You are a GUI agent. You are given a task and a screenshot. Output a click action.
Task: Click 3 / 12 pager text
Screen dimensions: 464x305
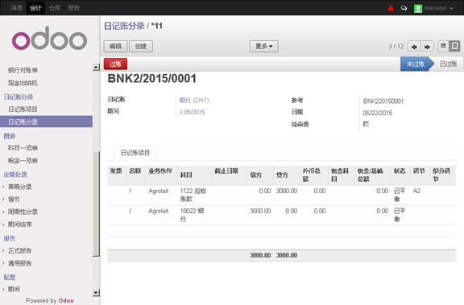pos(396,47)
